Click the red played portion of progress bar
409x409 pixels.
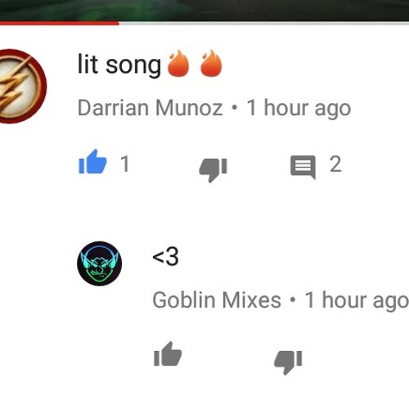[60, 24]
